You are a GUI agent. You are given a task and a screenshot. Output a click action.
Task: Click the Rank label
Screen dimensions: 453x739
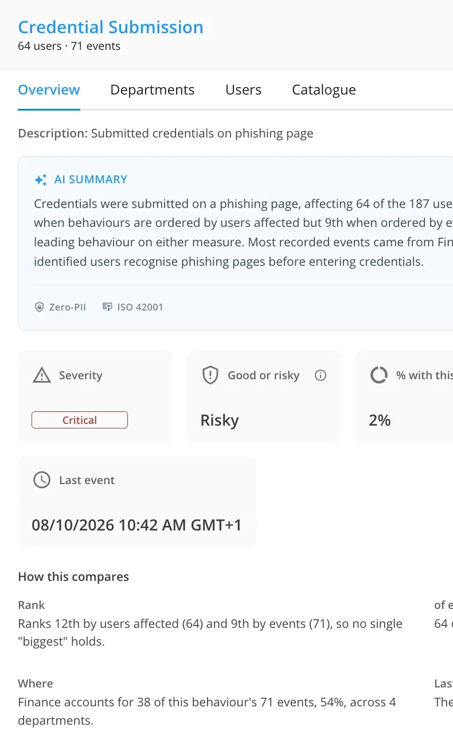tap(32, 605)
